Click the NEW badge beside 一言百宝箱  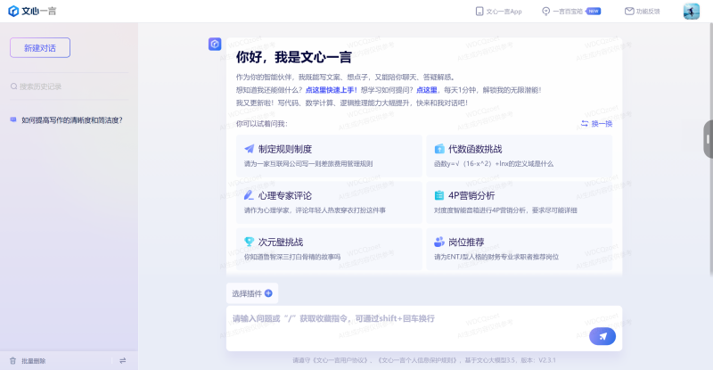coord(594,12)
